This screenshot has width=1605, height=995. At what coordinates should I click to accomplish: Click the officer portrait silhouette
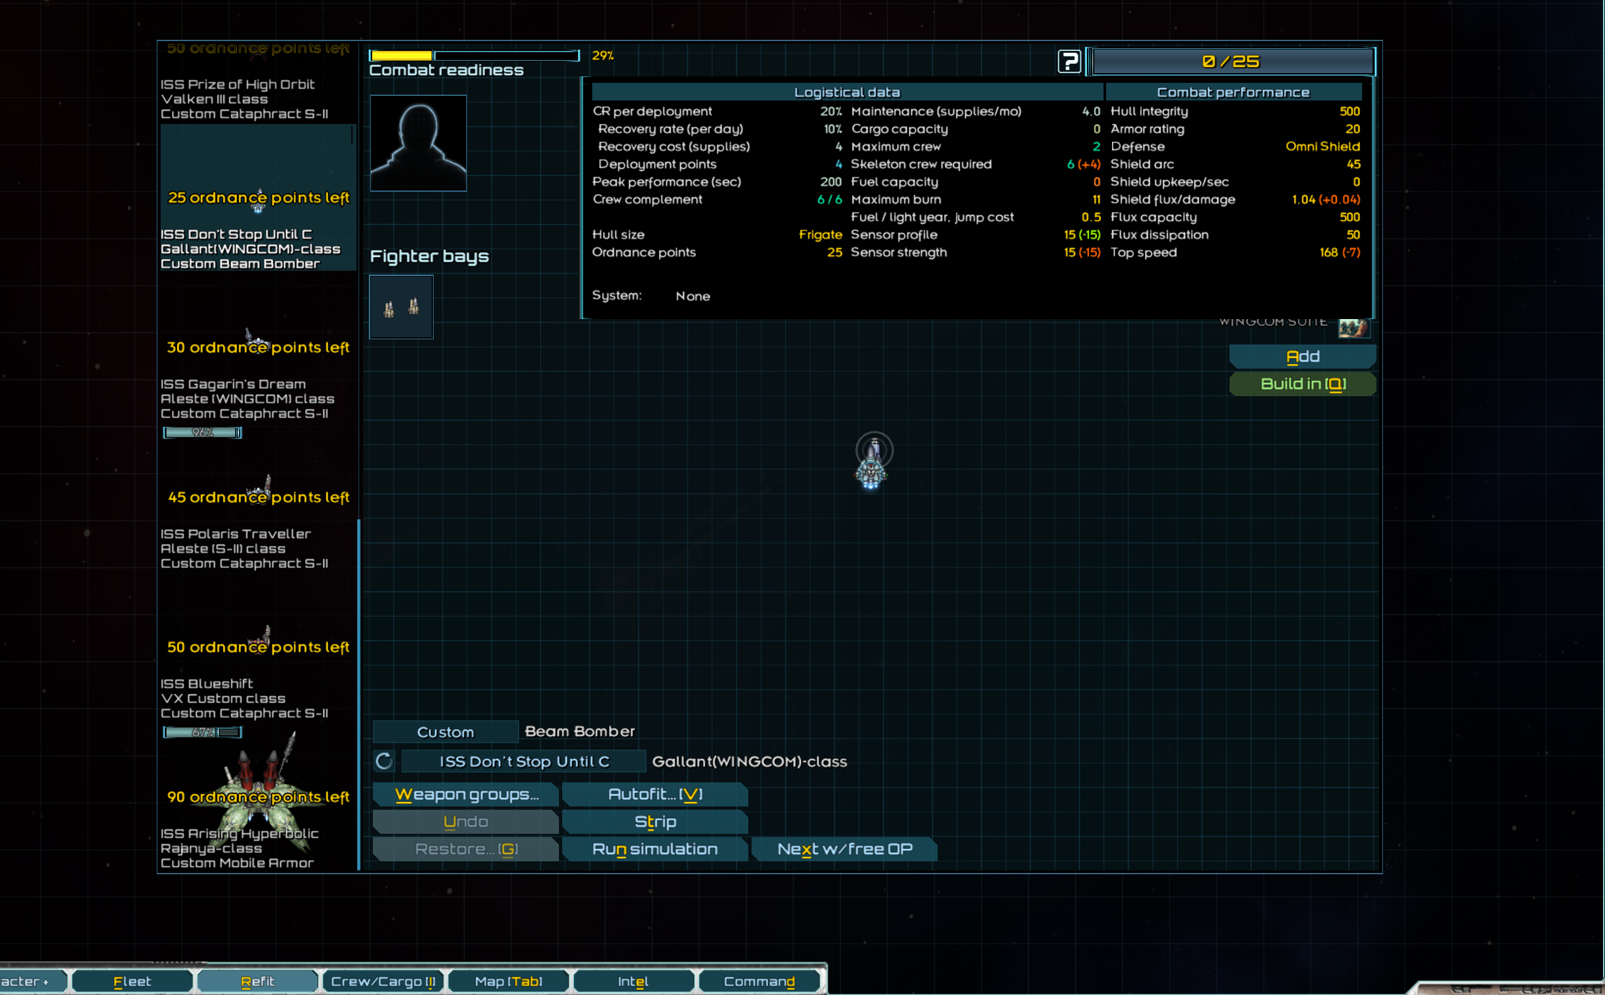pos(418,143)
